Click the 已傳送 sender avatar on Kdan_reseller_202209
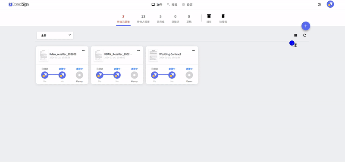Screen dimensions: 345x162 (x=45, y=75)
